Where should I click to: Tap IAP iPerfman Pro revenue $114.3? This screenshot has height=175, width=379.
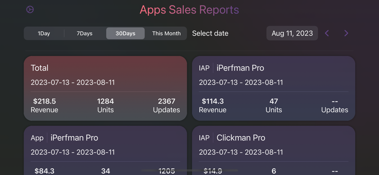(x=212, y=101)
